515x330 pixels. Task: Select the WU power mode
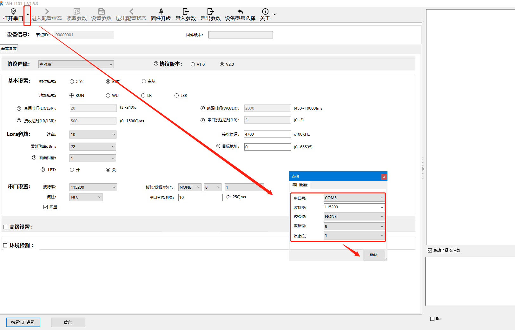pyautogui.click(x=108, y=95)
